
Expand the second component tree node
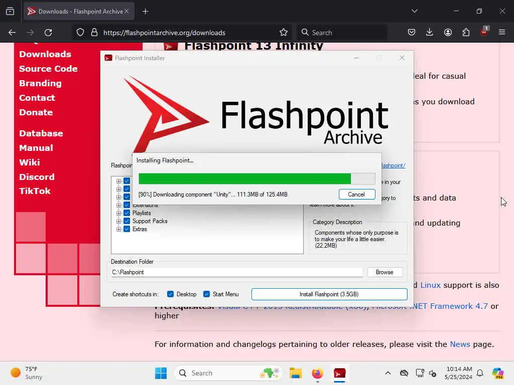point(118,189)
